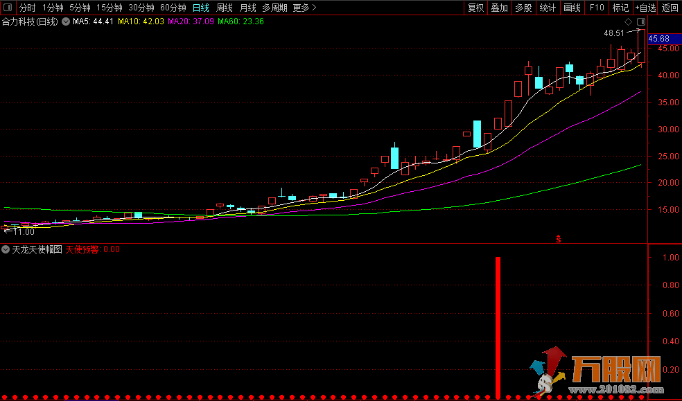Screen dimensions: 682x401
Task: Open the 多股 multi-stock view
Action: pyautogui.click(x=523, y=8)
